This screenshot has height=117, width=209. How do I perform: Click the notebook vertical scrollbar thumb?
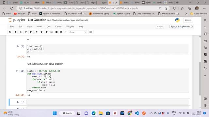point(200,79)
